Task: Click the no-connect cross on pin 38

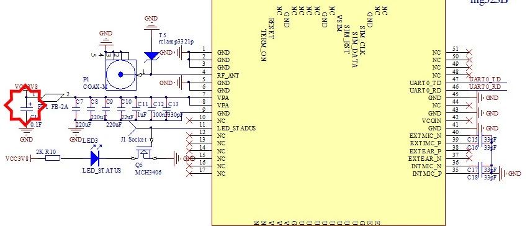Action: [469, 151]
